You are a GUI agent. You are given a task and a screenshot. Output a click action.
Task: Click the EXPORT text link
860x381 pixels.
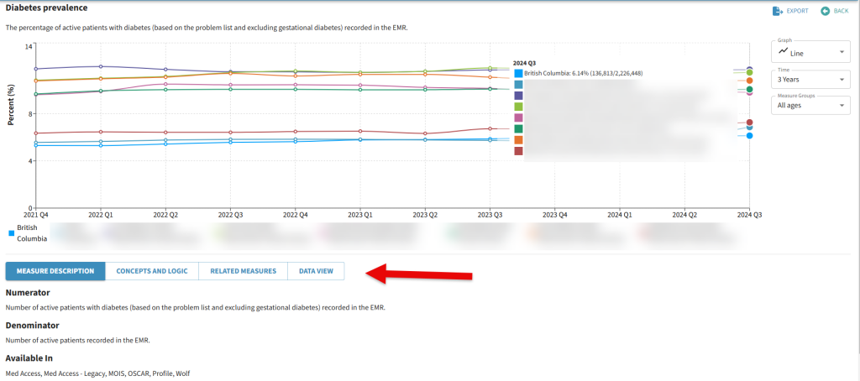(x=797, y=11)
